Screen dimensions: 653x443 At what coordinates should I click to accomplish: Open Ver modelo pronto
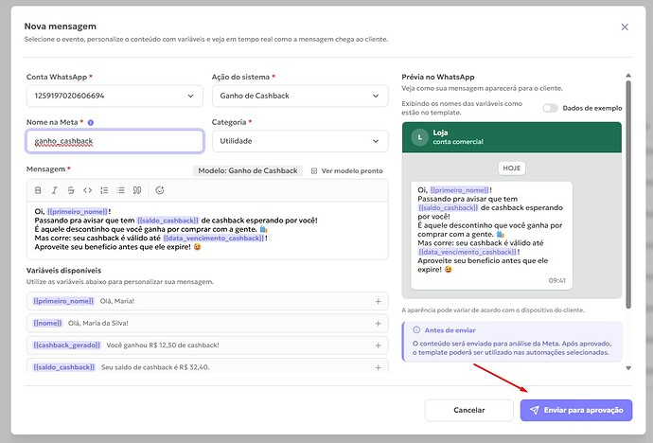tap(347, 170)
